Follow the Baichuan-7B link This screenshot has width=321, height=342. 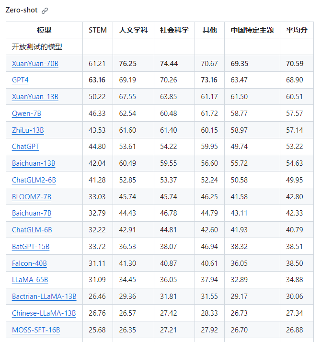(x=32, y=213)
